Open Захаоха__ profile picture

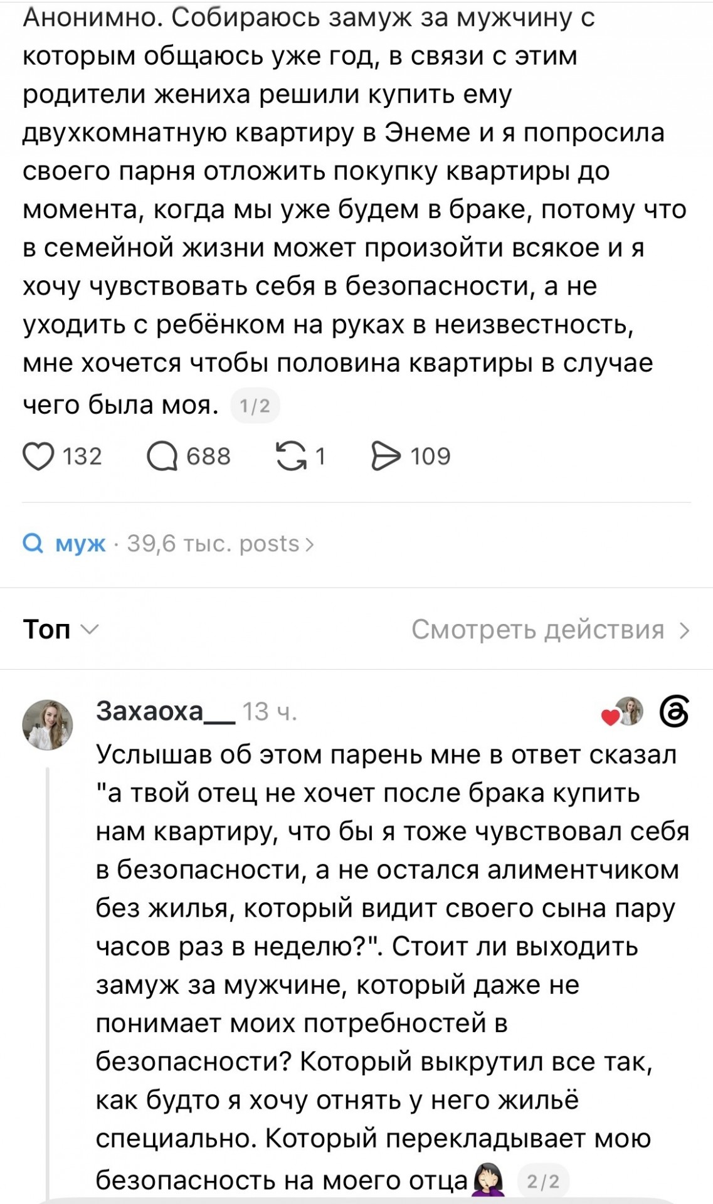(x=48, y=724)
